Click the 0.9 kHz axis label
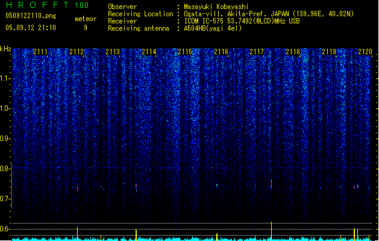379x241 pixels. point(5,139)
